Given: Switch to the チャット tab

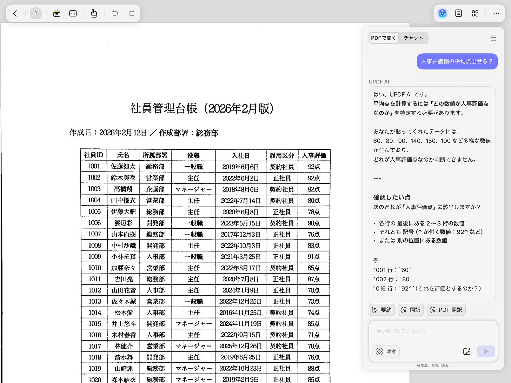Looking at the screenshot, I should (x=413, y=38).
